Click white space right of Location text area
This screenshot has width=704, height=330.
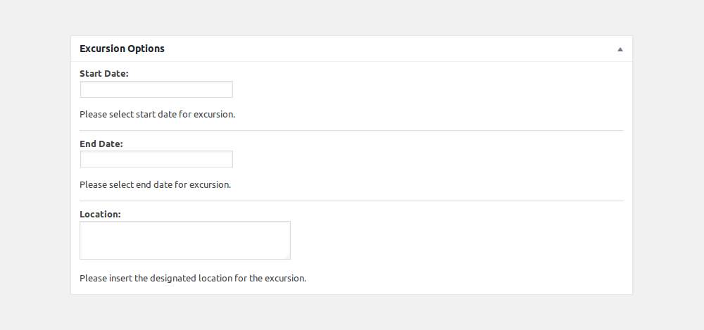point(457,240)
